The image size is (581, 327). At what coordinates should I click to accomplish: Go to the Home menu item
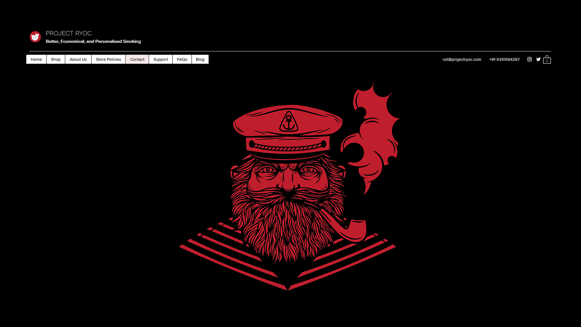pyautogui.click(x=36, y=59)
